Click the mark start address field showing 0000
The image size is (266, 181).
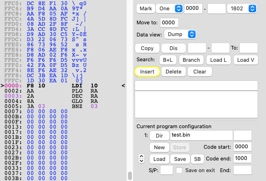click(x=193, y=8)
